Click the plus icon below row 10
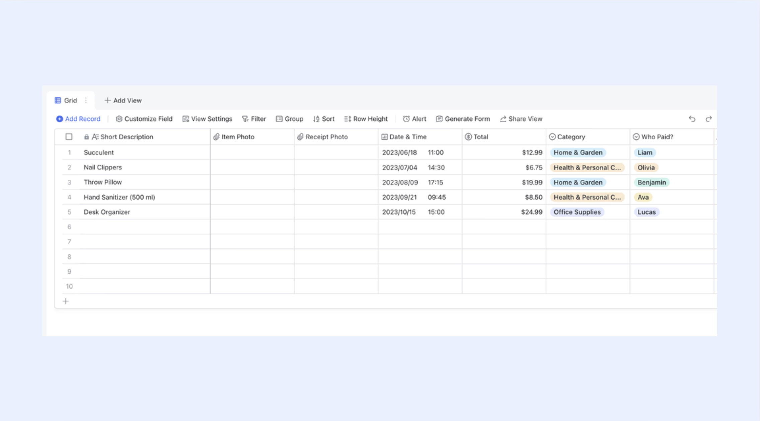The height and width of the screenshot is (421, 760). (x=66, y=301)
